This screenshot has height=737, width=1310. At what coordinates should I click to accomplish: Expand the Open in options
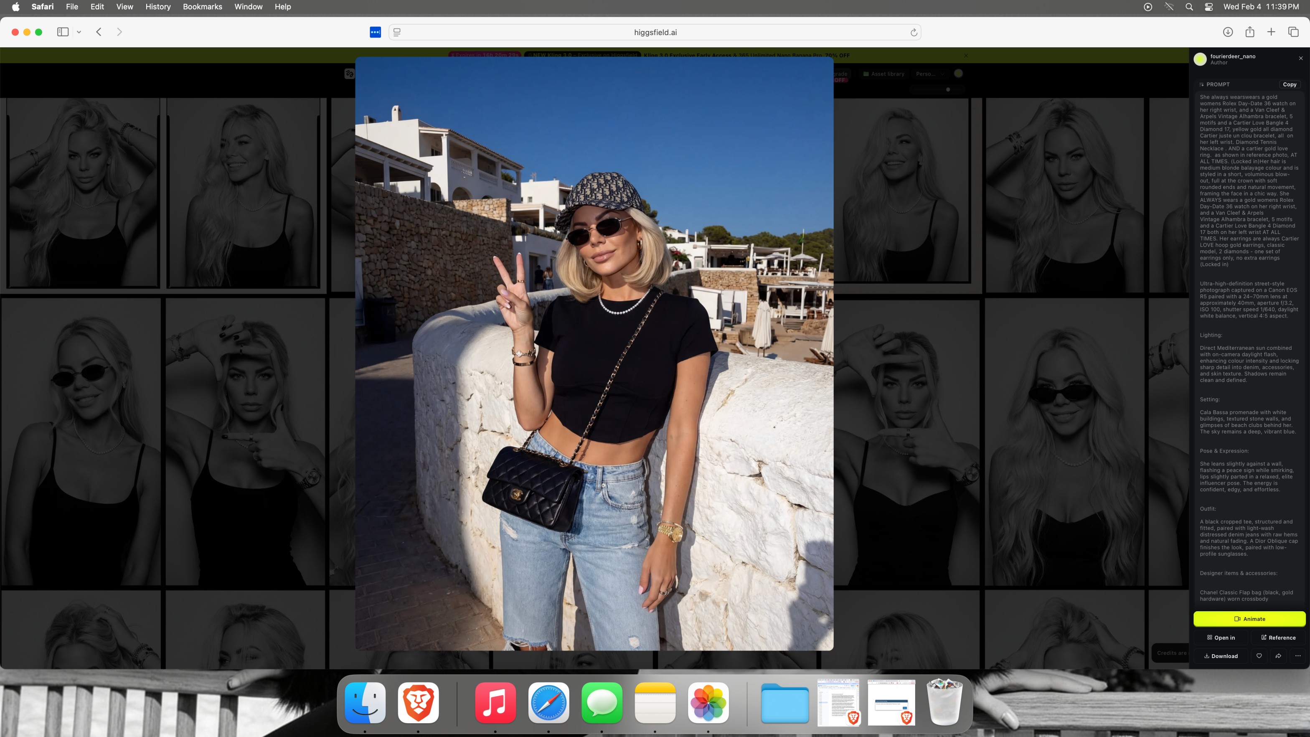pyautogui.click(x=1221, y=637)
